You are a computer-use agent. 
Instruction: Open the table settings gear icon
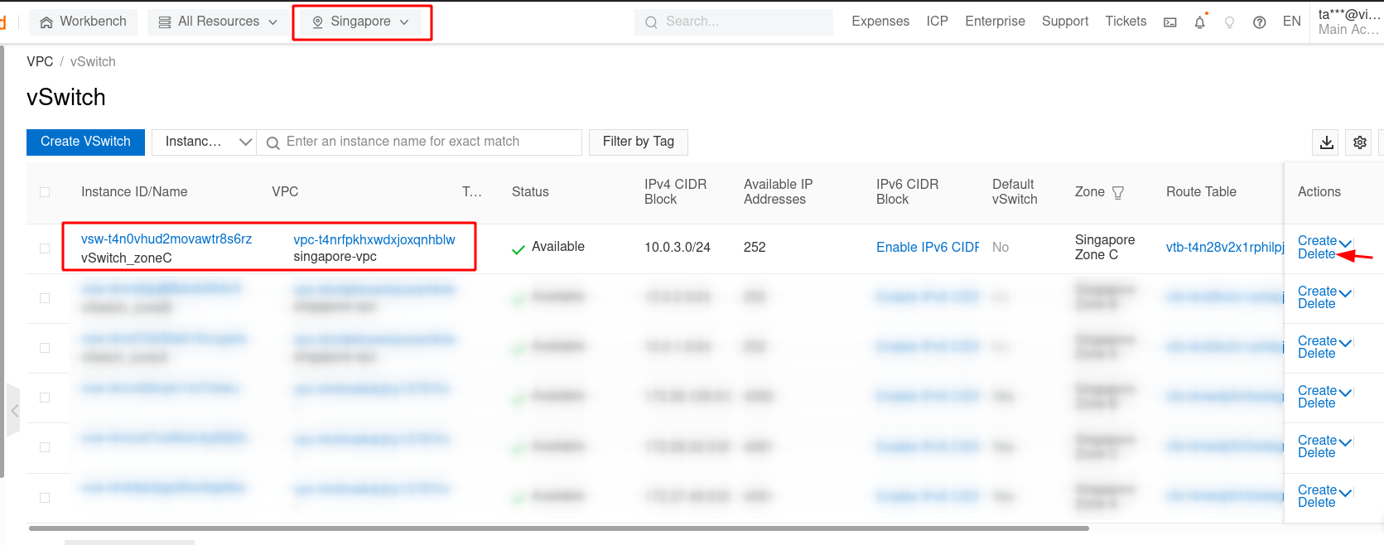[1359, 142]
